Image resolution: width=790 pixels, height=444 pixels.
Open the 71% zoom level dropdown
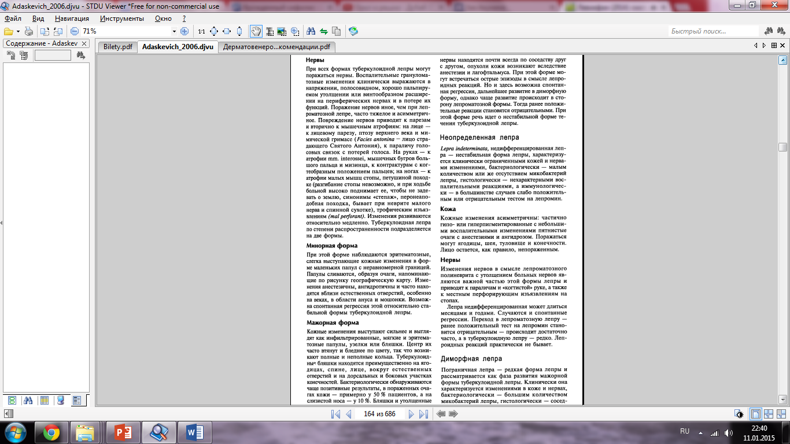(174, 31)
